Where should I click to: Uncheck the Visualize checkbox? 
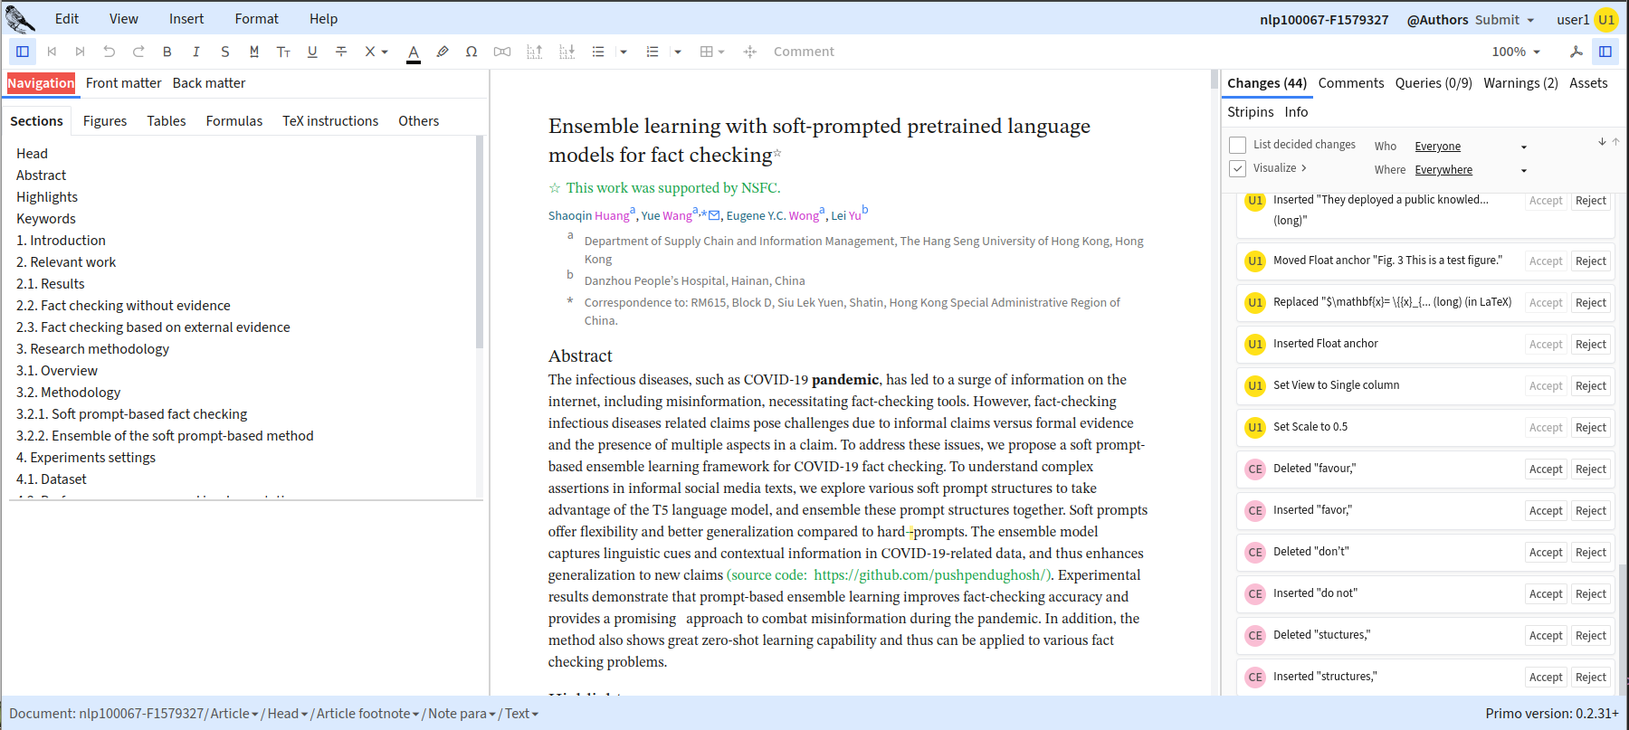tap(1238, 168)
